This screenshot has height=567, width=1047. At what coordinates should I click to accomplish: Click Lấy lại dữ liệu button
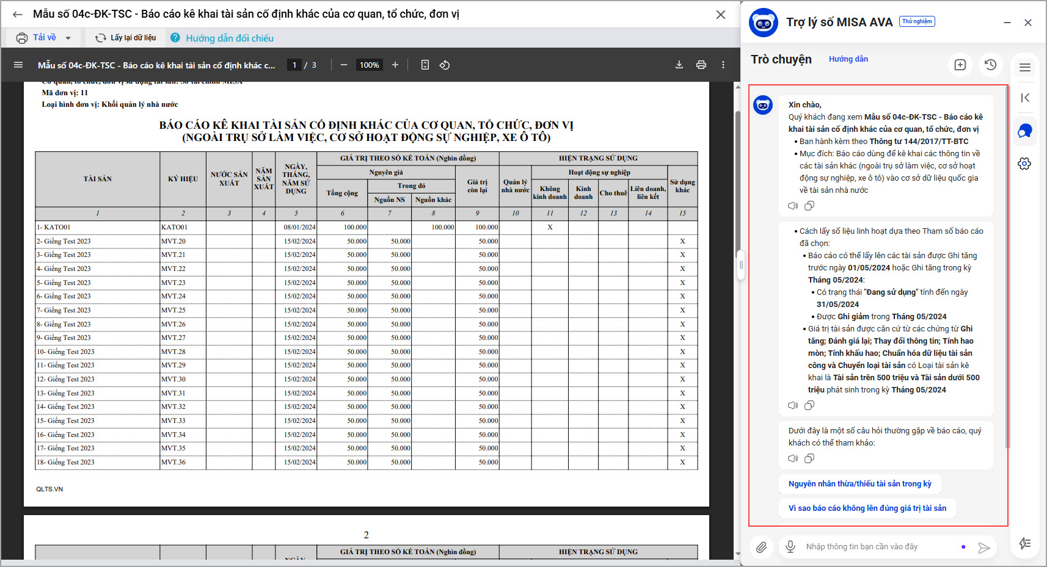pos(126,38)
